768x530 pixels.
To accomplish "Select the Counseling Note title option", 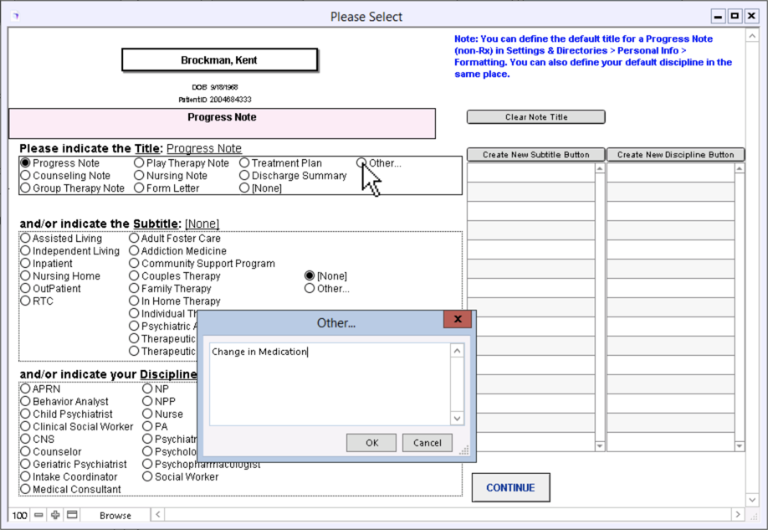I will [26, 176].
